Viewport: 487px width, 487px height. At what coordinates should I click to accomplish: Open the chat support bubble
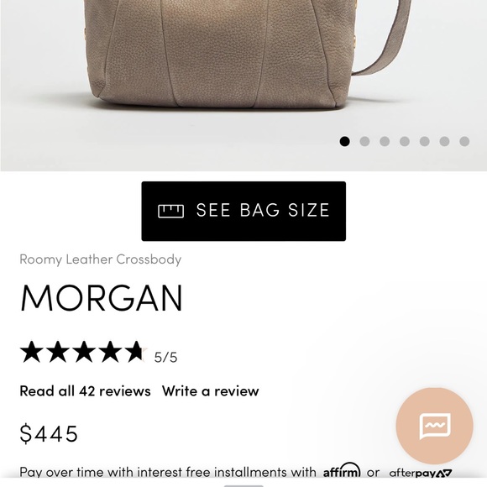click(x=434, y=426)
